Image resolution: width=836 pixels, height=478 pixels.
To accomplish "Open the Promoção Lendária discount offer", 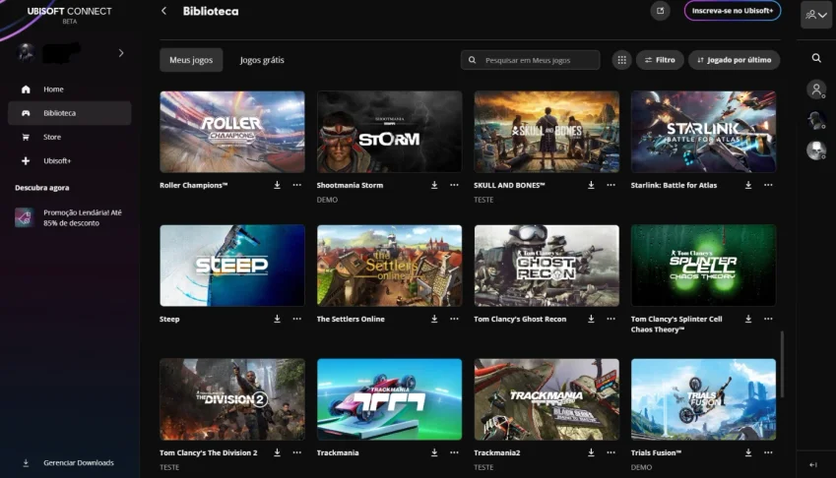I will click(69, 217).
